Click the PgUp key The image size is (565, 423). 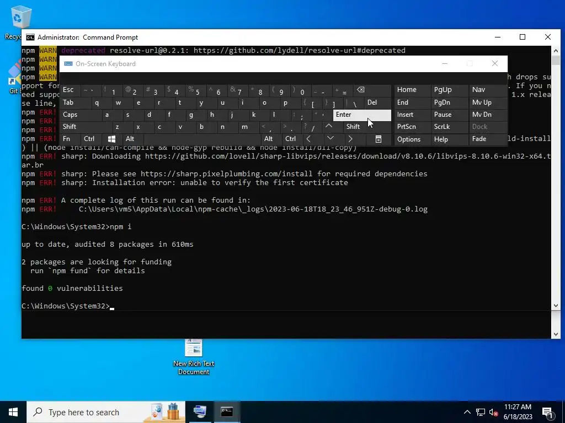449,90
